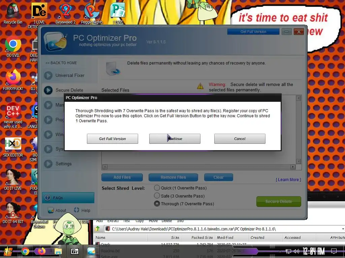Sort 7-Zip list by Modified column

coord(232,238)
